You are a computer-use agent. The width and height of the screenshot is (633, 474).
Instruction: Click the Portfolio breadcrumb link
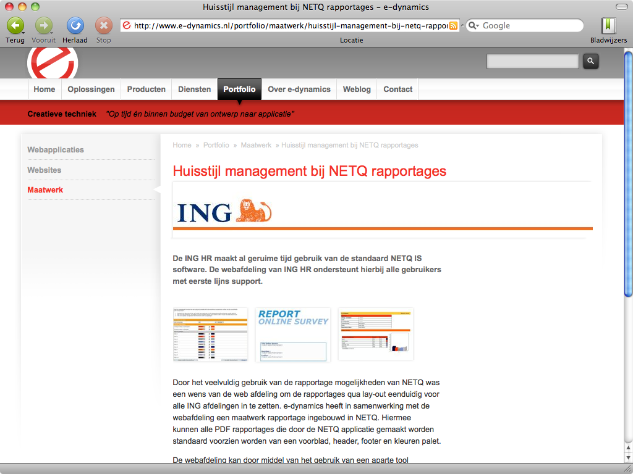click(216, 145)
